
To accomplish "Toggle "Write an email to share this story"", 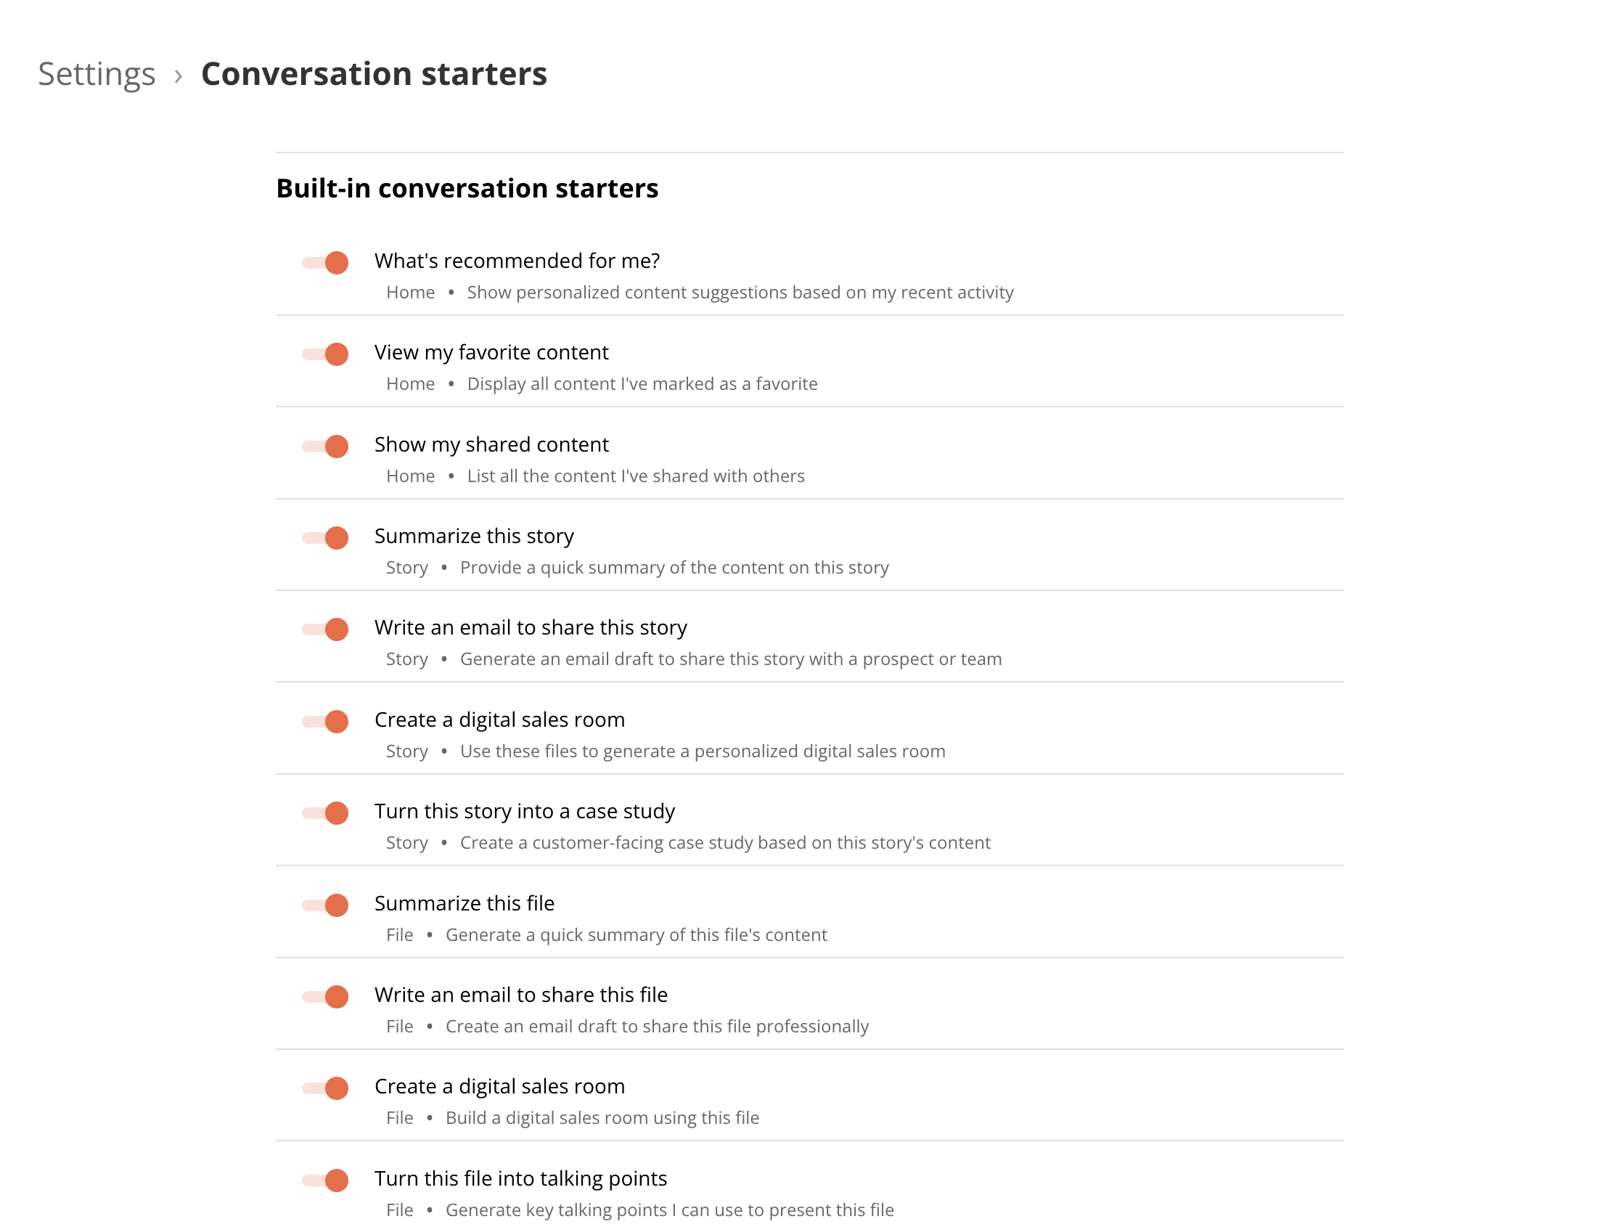I will tap(325, 629).
